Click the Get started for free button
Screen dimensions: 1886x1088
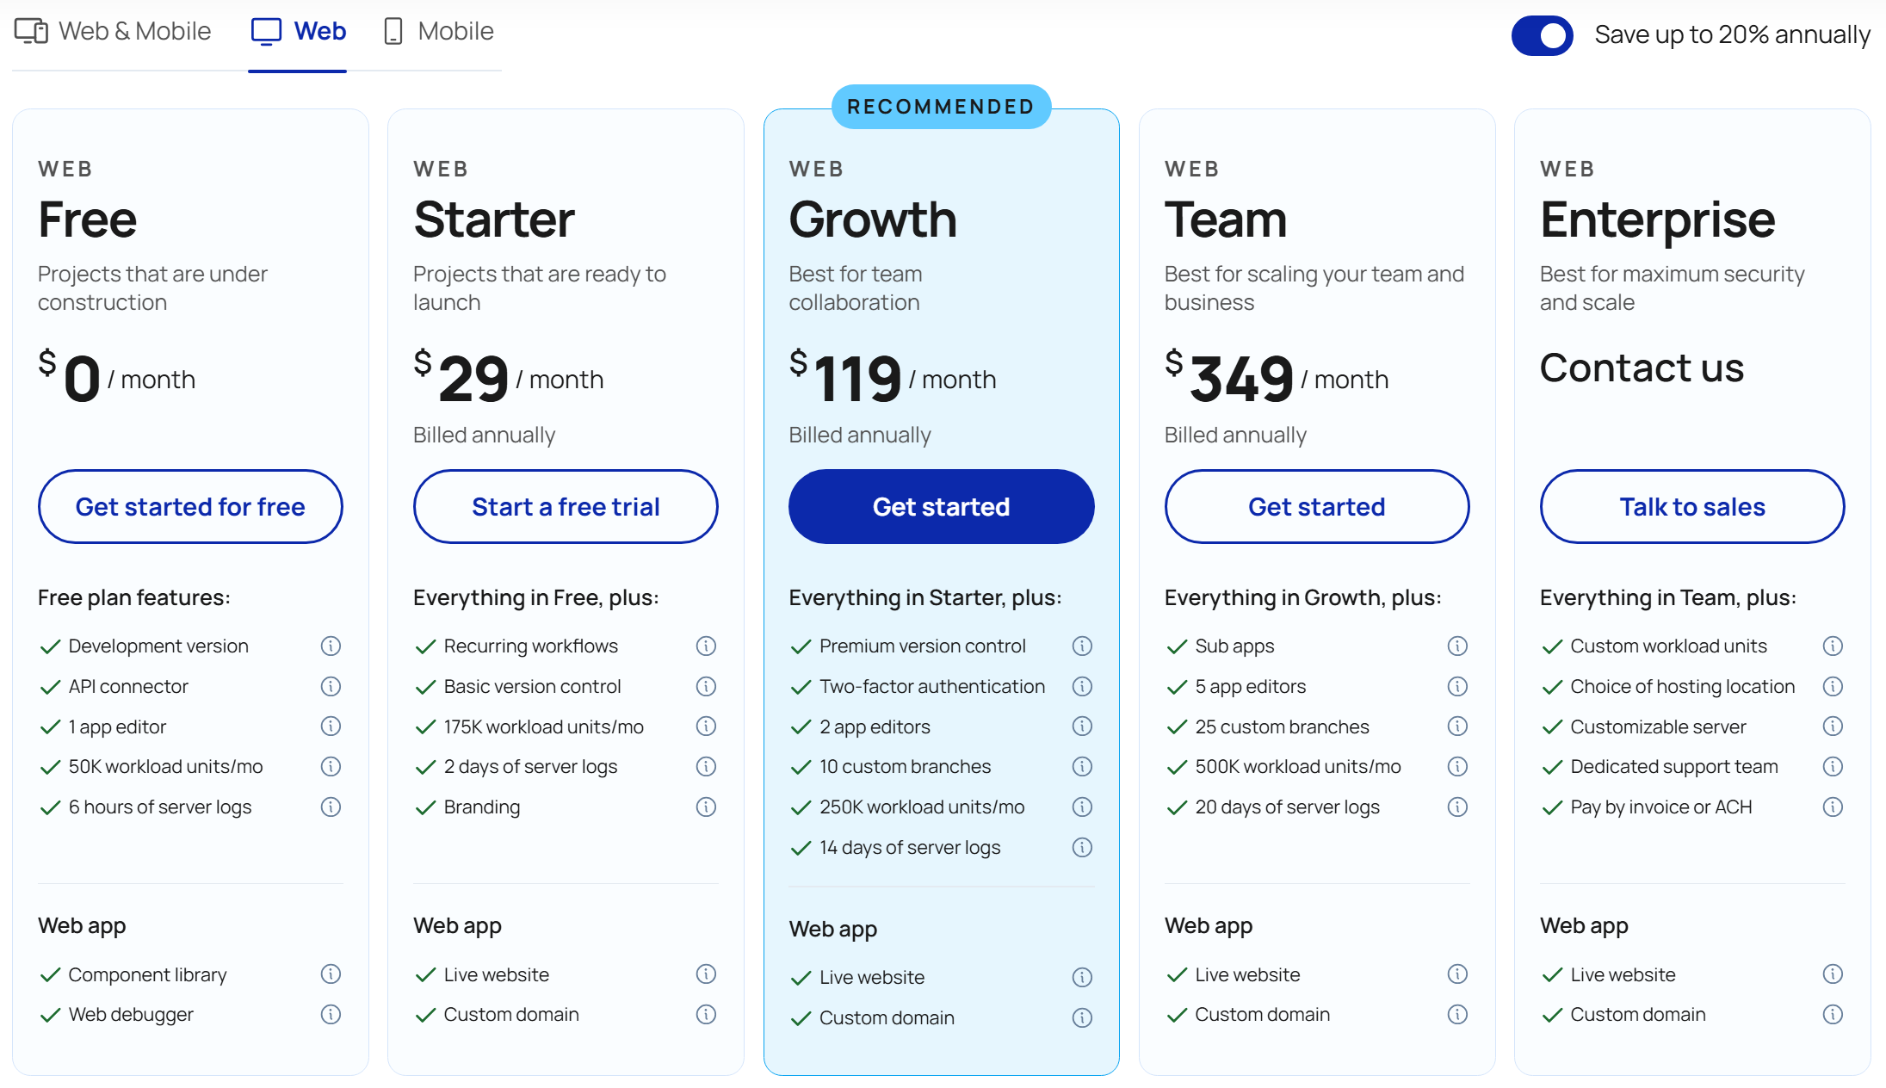(x=190, y=506)
